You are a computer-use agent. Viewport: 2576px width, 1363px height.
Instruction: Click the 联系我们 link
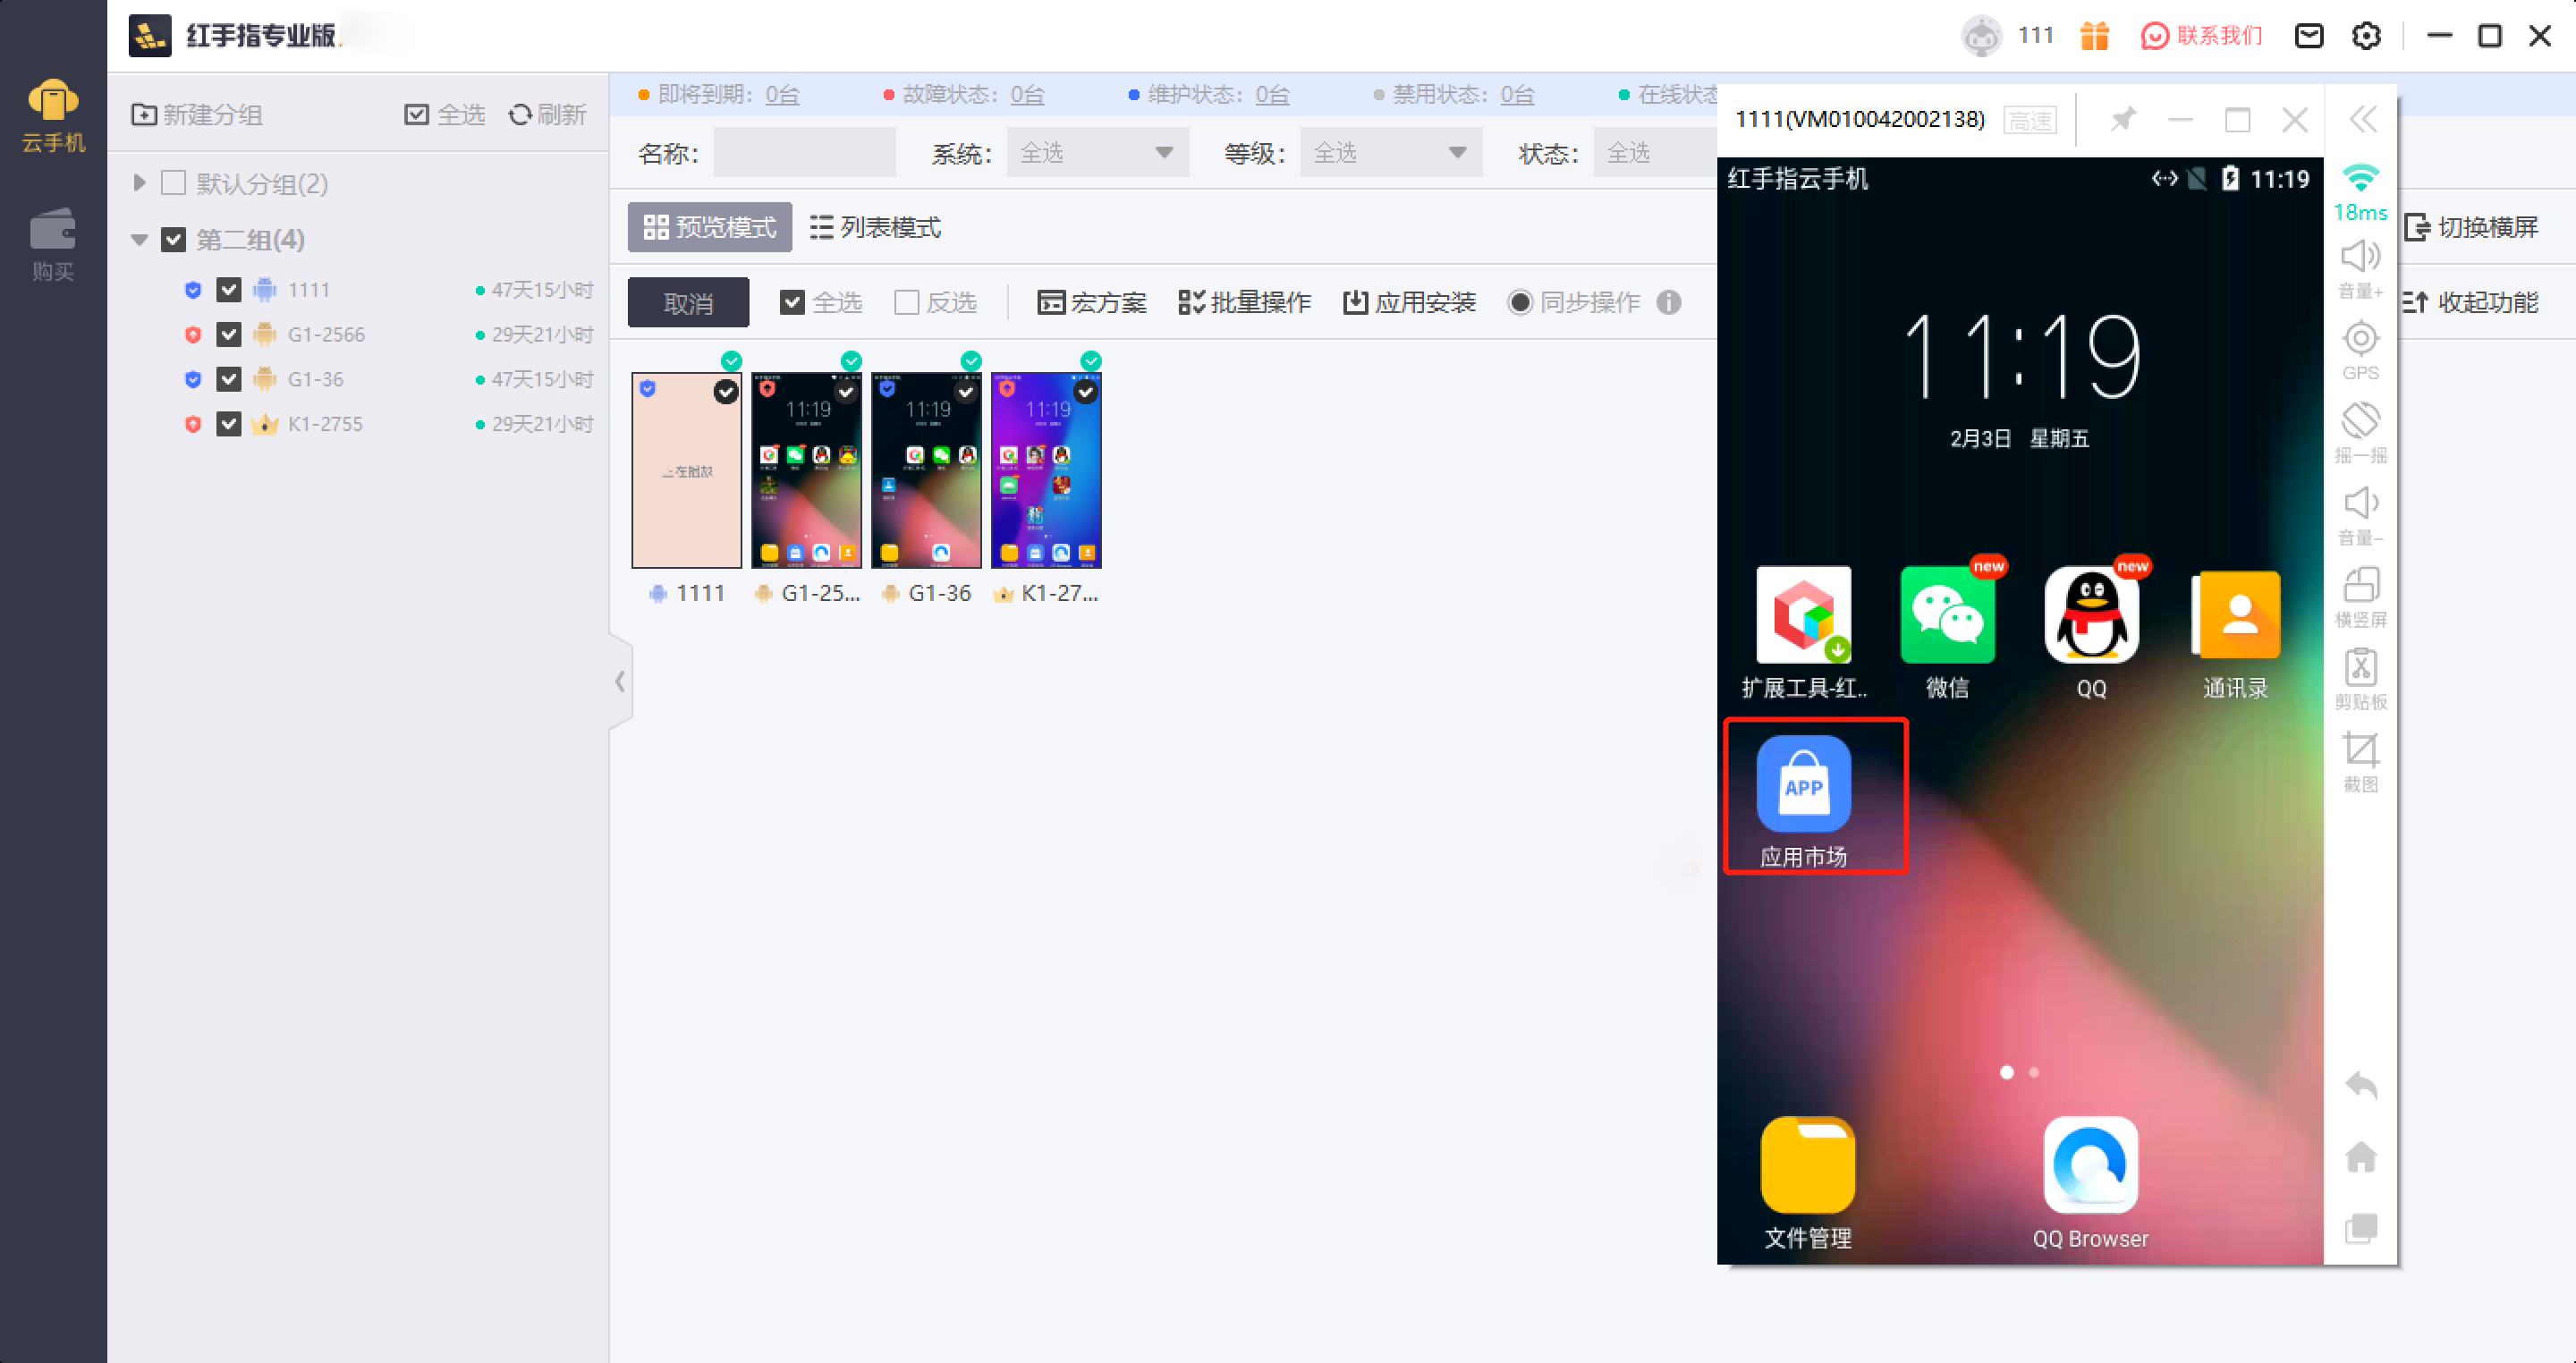(2201, 36)
